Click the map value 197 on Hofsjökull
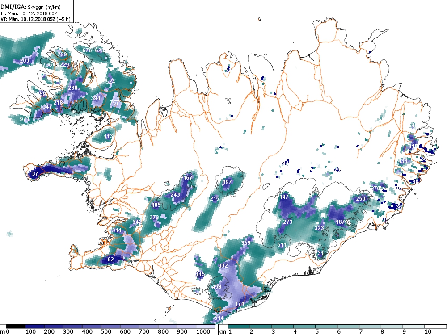Image resolution: width=447 pixels, height=335 pixels. tap(227, 182)
